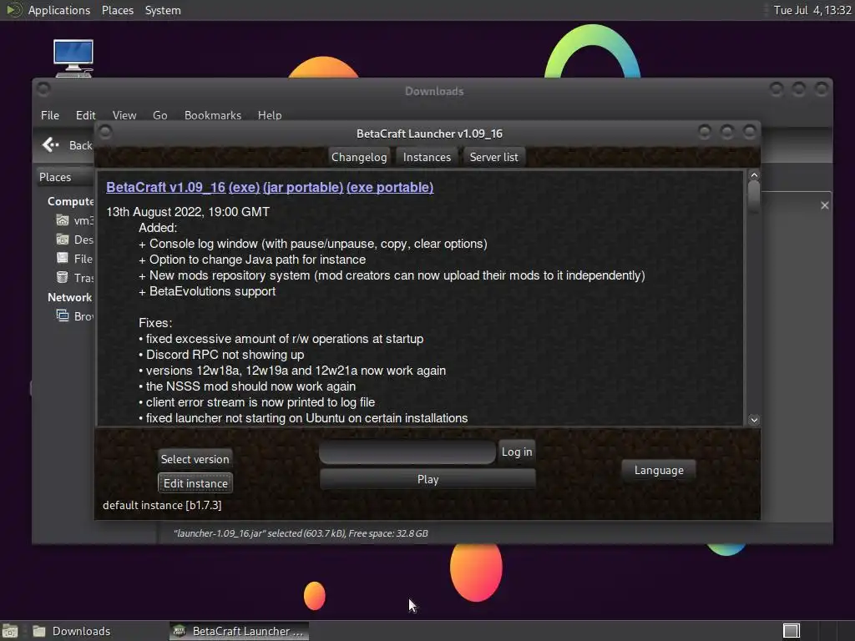The width and height of the screenshot is (855, 641).
Task: Click the Back arrow in Downloads window
Action: click(51, 144)
